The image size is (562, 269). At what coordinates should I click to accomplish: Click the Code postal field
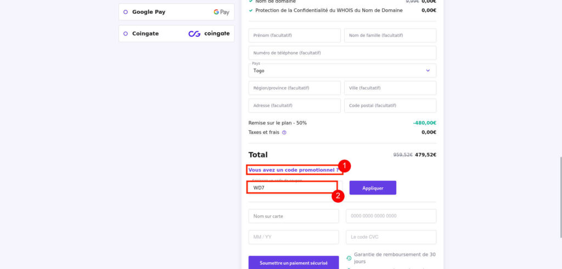390,106
